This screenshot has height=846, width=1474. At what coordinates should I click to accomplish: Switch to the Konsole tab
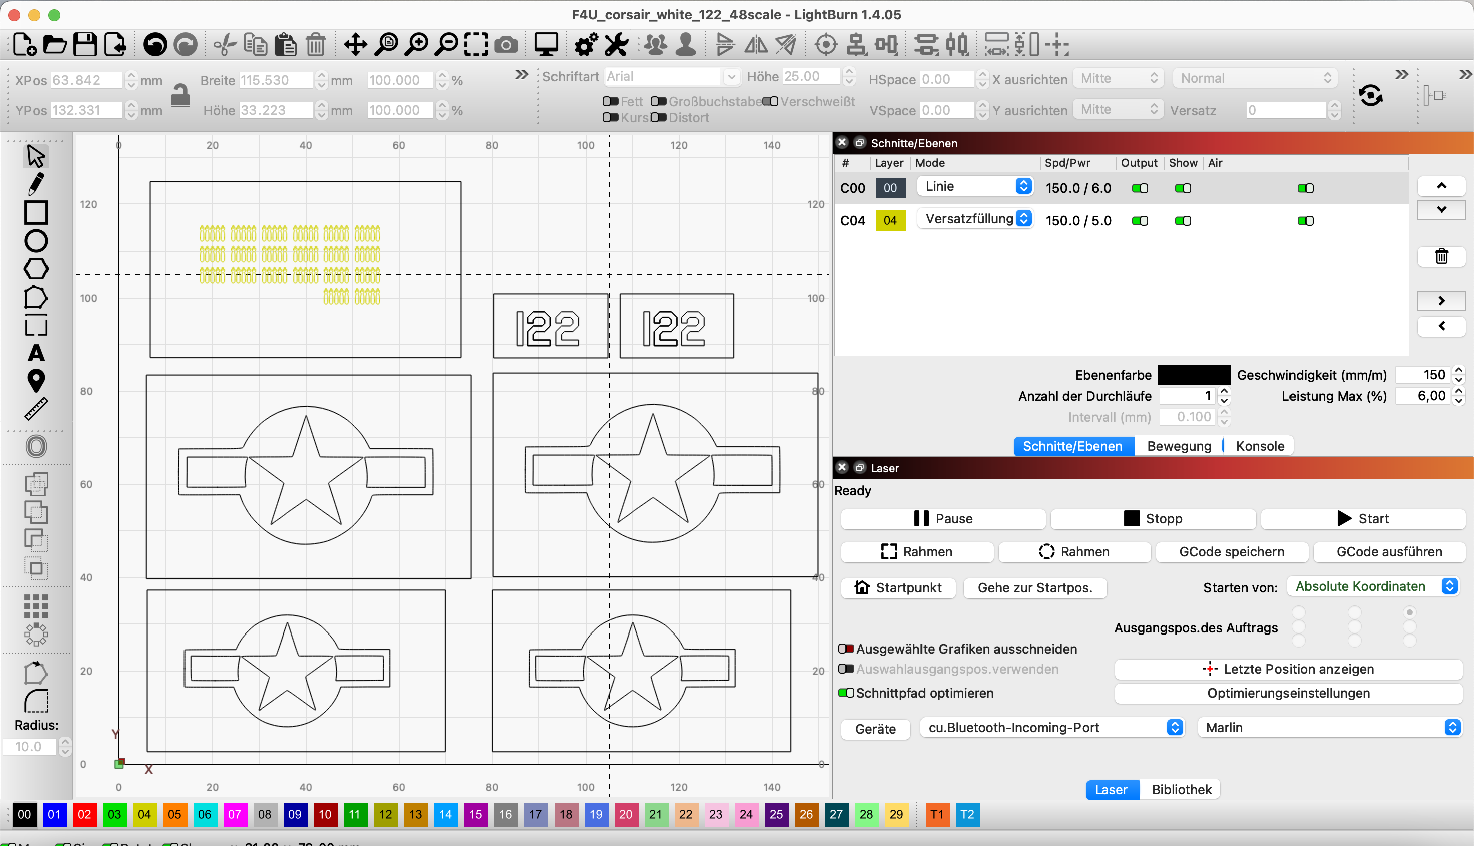(1260, 446)
